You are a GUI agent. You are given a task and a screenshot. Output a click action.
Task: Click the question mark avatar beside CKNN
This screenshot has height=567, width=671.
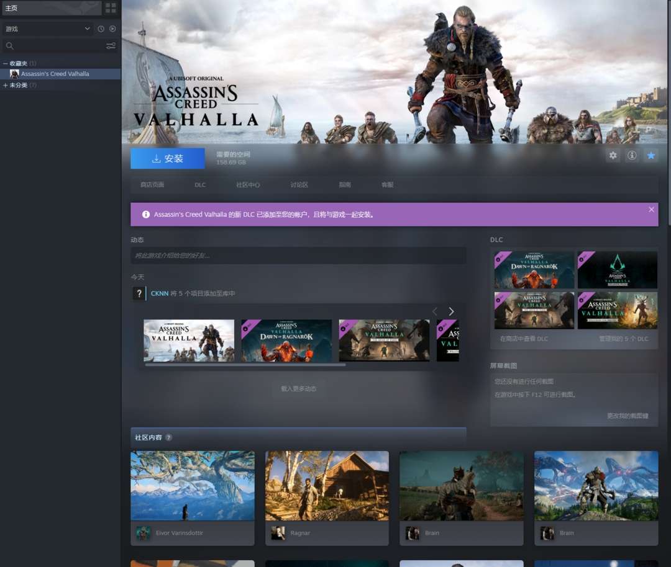tap(139, 293)
